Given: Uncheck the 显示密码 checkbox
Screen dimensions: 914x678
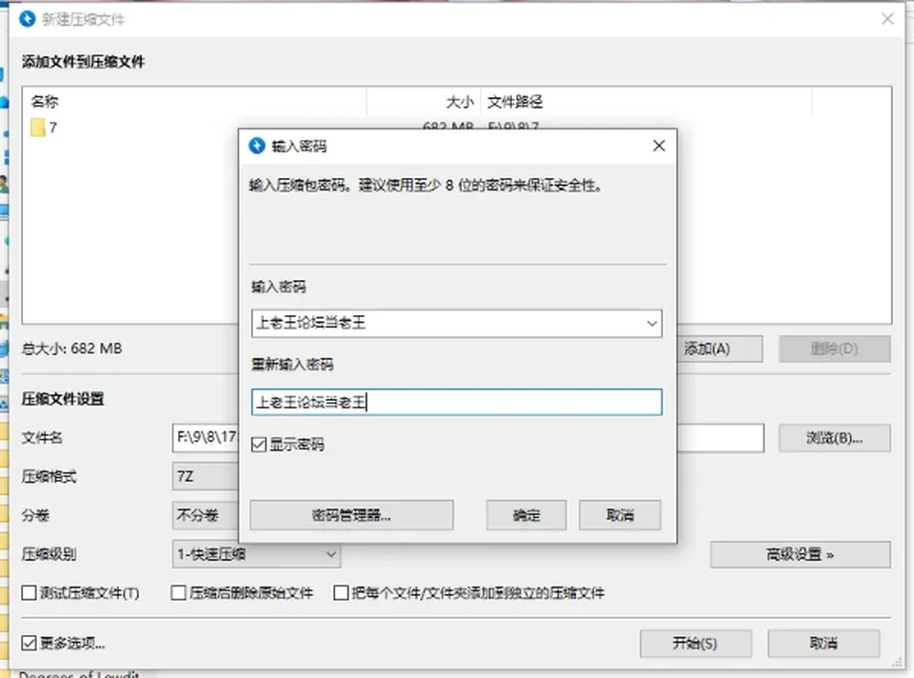Looking at the screenshot, I should [259, 445].
